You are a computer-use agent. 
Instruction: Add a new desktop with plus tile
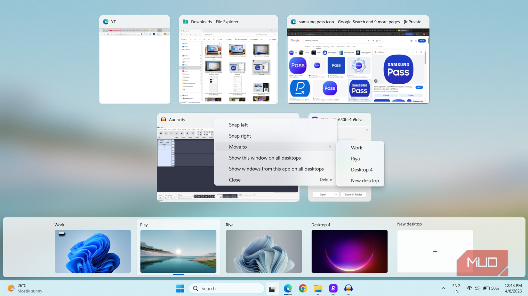(435, 251)
